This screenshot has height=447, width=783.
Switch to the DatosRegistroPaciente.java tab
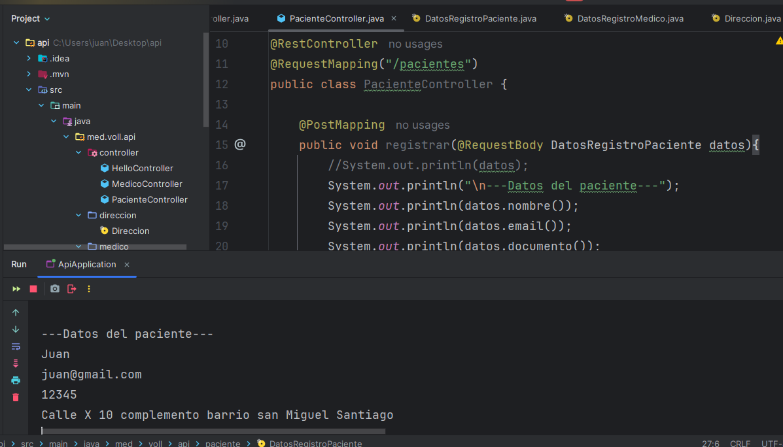pos(474,18)
